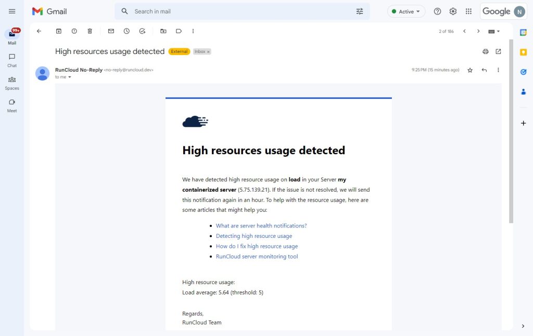The height and width of the screenshot is (336, 533).
Task: Open Google Tasks side panel
Action: [524, 72]
